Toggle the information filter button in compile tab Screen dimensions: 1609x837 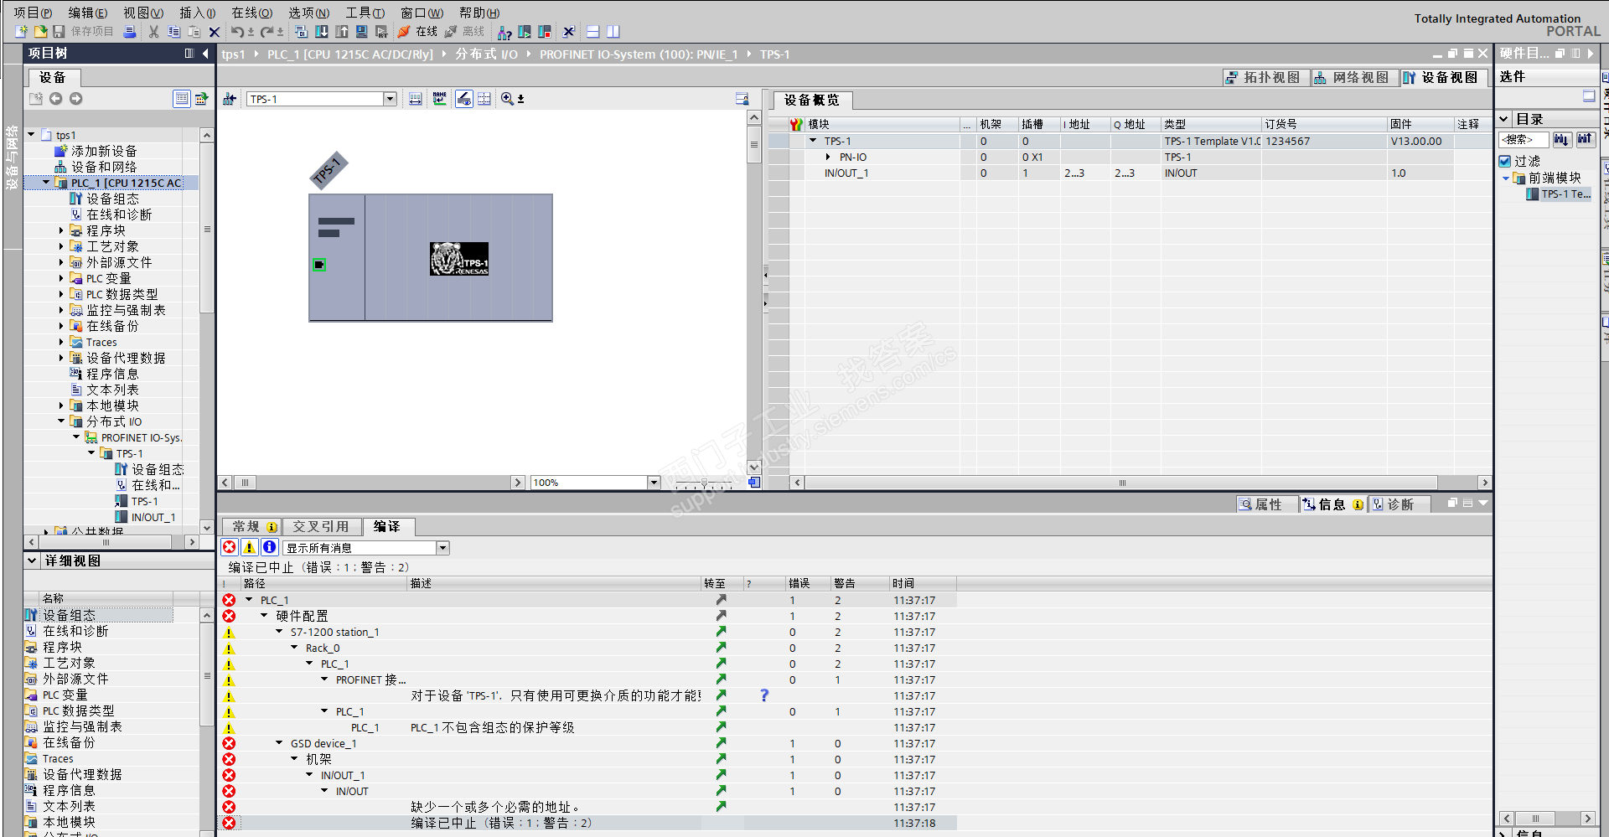point(269,547)
